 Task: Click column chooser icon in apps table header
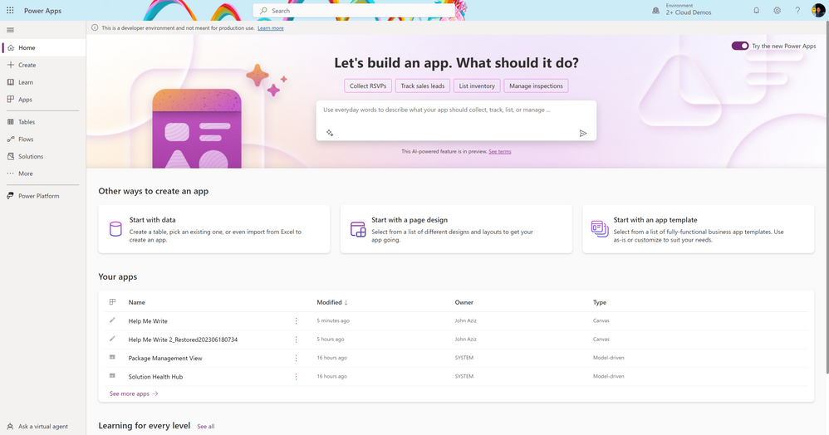pos(112,302)
